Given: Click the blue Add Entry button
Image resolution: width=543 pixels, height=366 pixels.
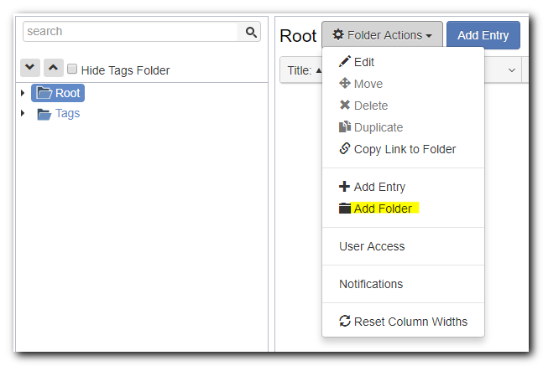Looking at the screenshot, I should click(483, 35).
